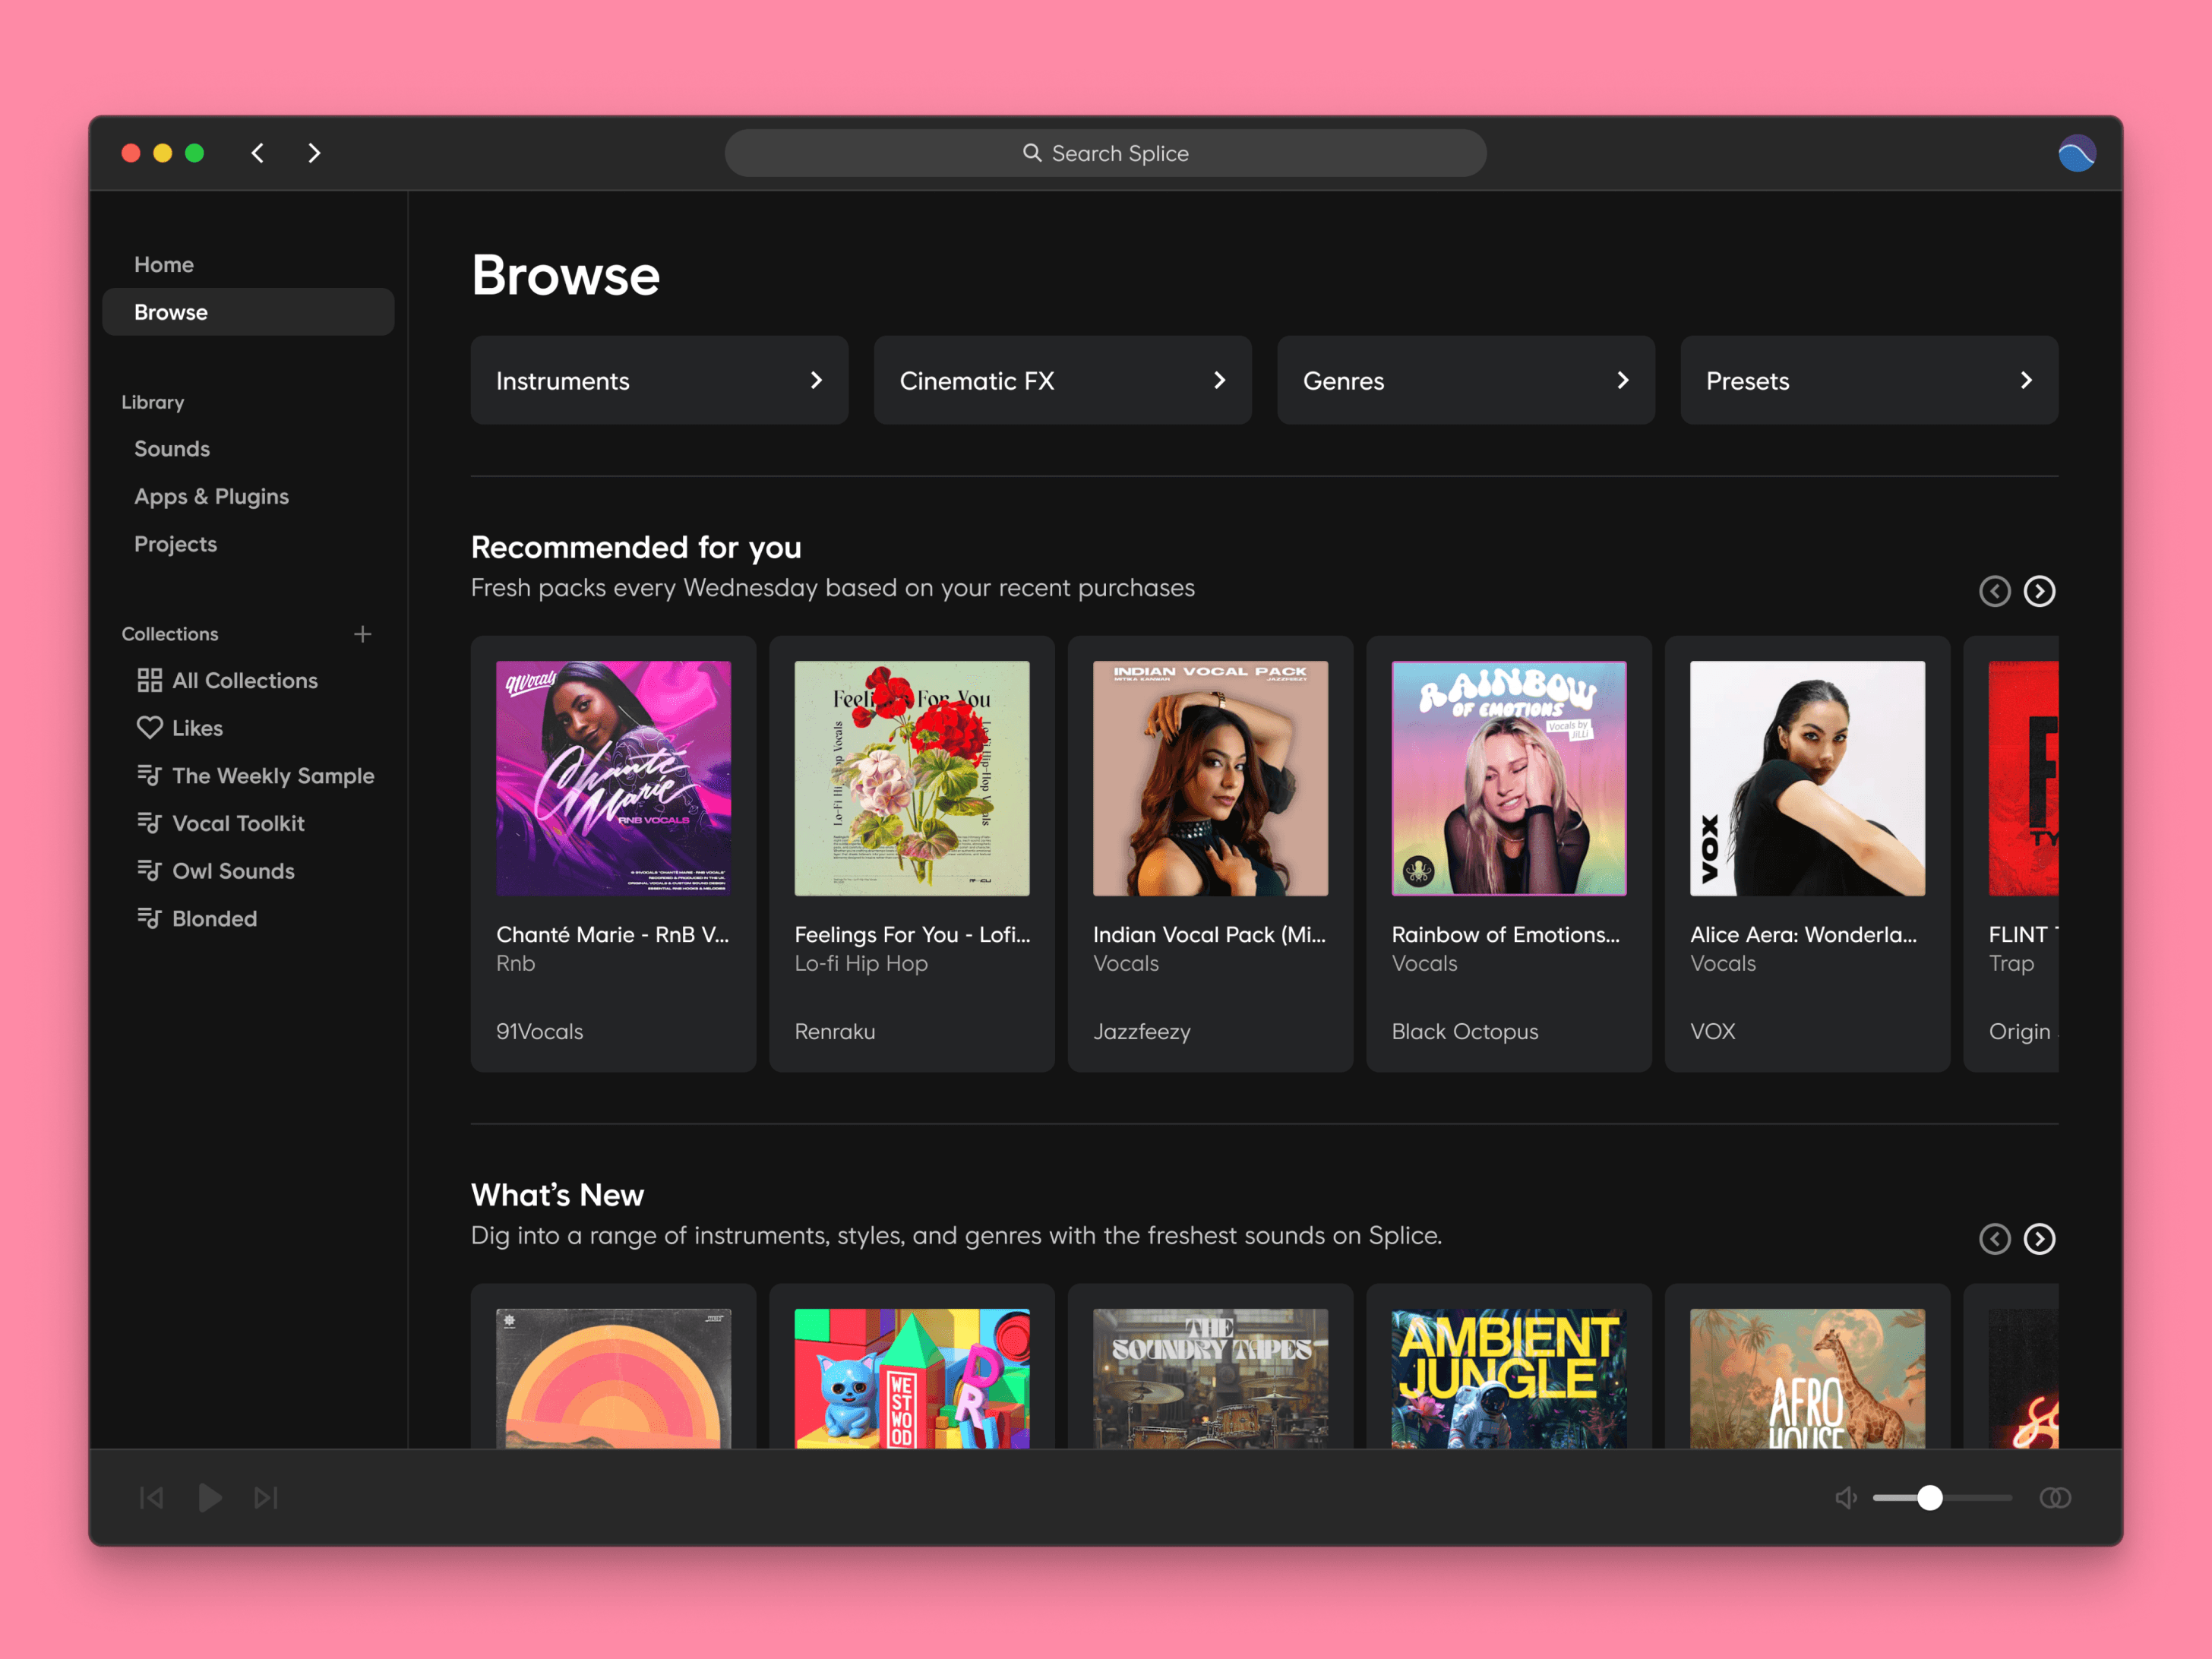
Task: Switch to Home in the sidebar
Action: 164,264
